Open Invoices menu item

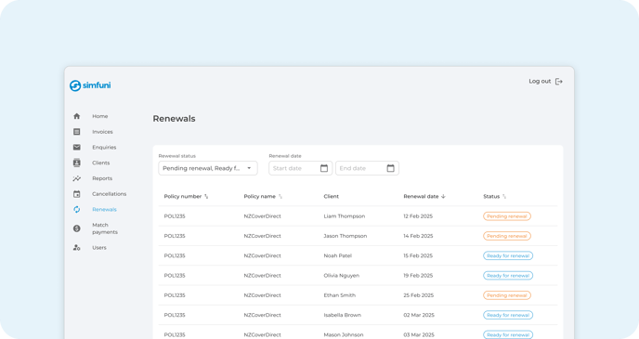102,132
